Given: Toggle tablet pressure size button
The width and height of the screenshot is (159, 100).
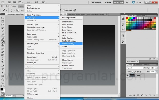Looking at the screenshot, I should click(75, 10).
